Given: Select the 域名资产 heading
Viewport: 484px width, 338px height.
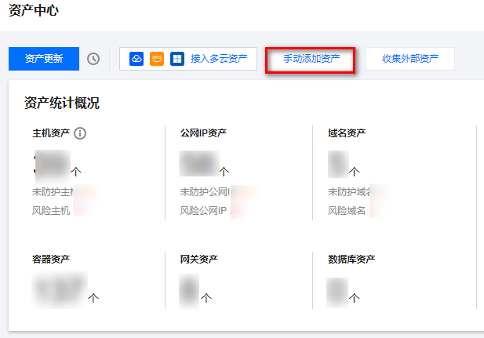Looking at the screenshot, I should (x=347, y=133).
